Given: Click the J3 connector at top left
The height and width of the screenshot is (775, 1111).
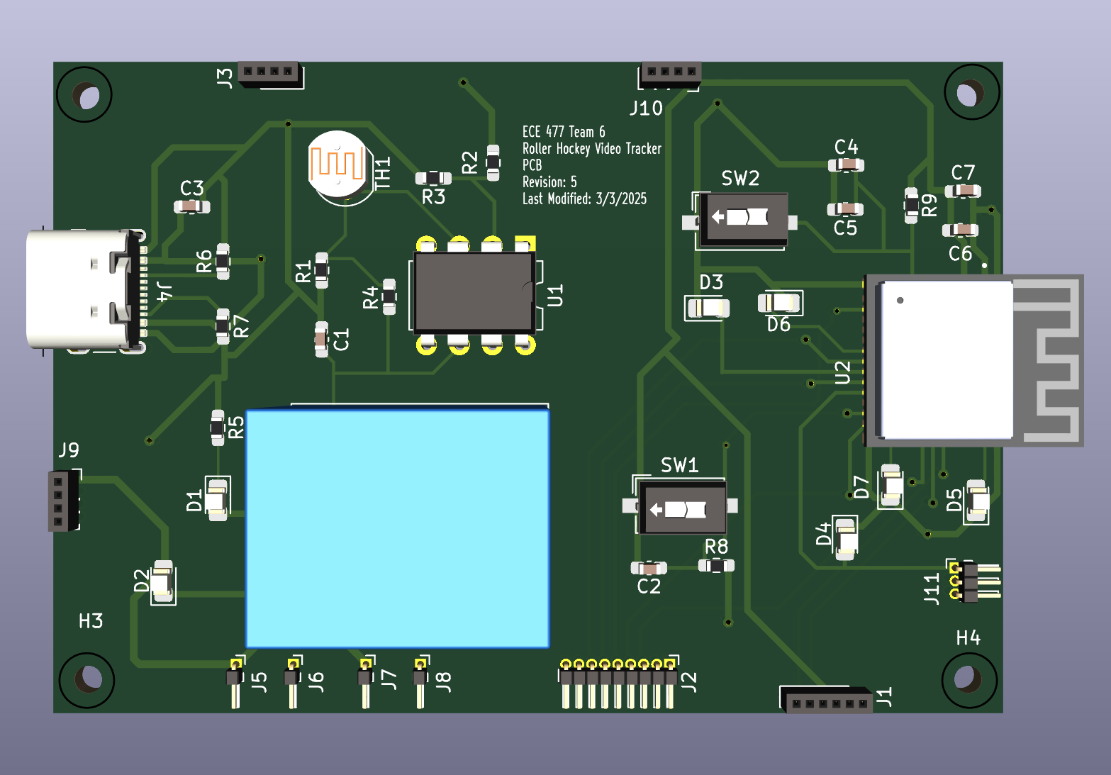Looking at the screenshot, I should click(269, 73).
